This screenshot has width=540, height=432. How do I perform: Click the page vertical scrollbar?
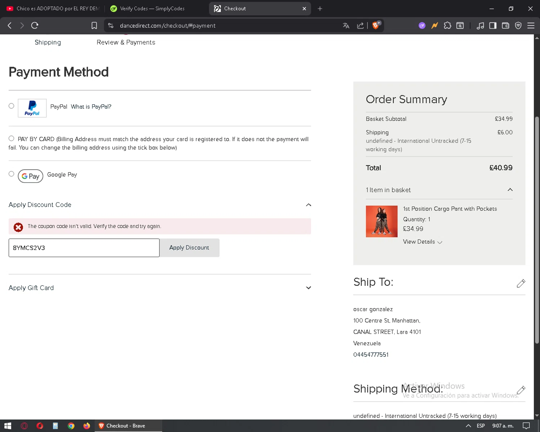click(537, 230)
